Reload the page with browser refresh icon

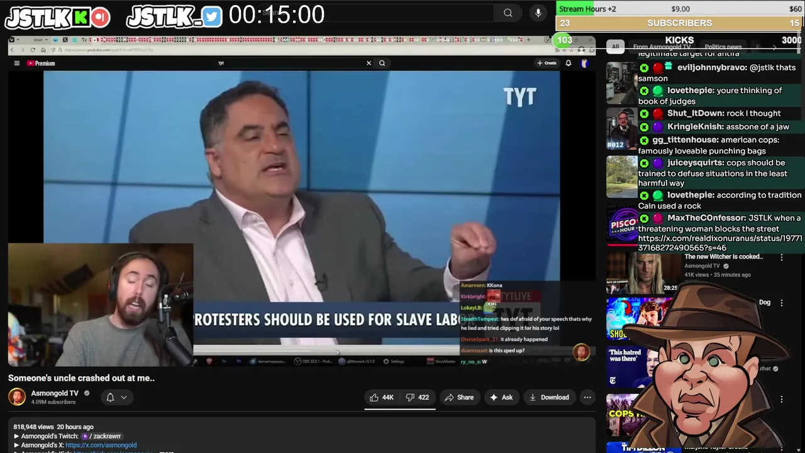(33, 50)
